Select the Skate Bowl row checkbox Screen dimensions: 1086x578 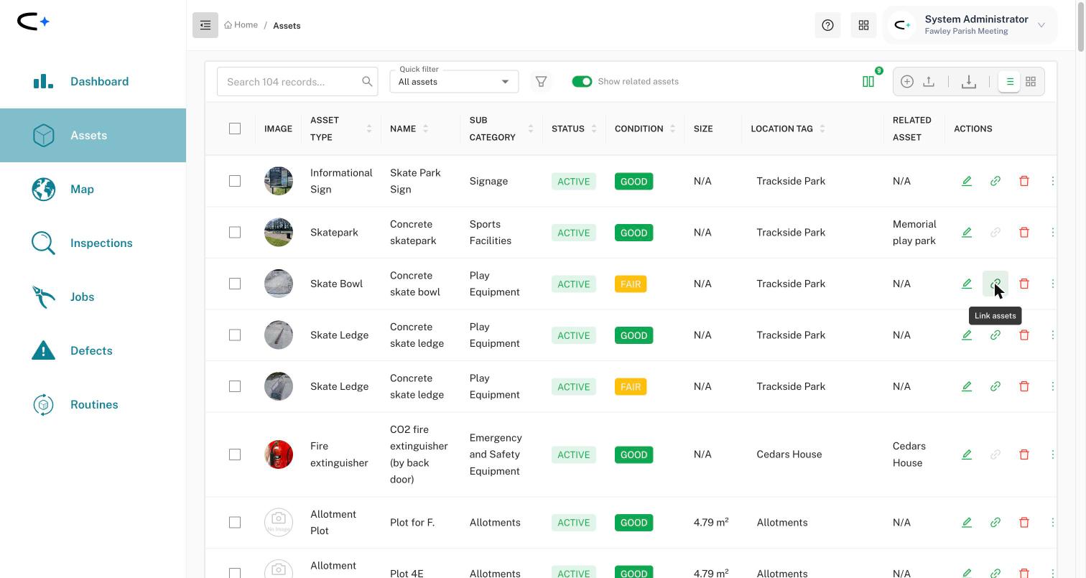point(235,284)
